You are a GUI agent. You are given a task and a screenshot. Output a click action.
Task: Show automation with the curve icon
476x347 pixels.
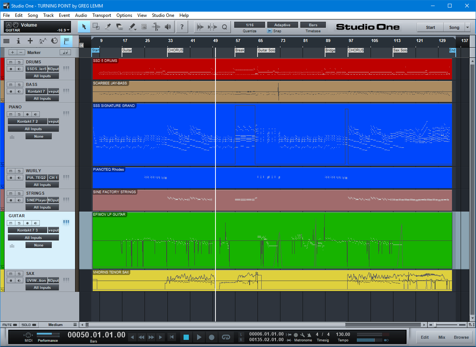point(42,41)
